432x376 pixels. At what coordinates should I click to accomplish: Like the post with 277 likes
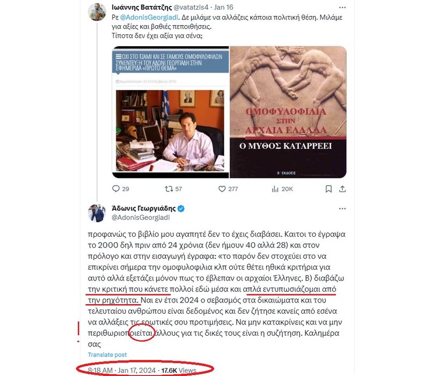point(222,189)
